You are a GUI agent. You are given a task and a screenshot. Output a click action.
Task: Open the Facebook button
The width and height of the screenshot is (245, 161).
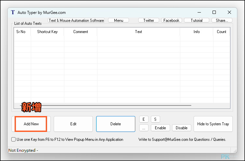tap(171, 20)
